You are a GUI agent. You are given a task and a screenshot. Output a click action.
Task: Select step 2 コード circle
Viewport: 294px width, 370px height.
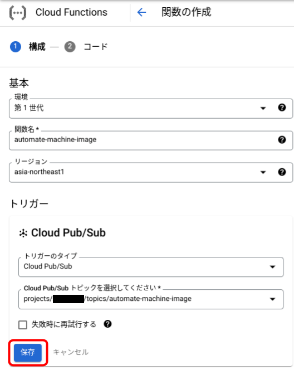[70, 46]
